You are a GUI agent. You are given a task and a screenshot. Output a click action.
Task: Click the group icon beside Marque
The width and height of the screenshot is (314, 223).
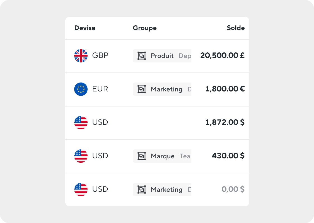coord(142,156)
